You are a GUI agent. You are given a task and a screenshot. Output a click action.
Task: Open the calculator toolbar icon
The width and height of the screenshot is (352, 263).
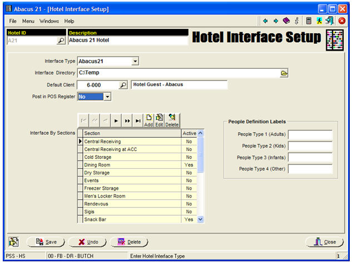(x=309, y=21)
